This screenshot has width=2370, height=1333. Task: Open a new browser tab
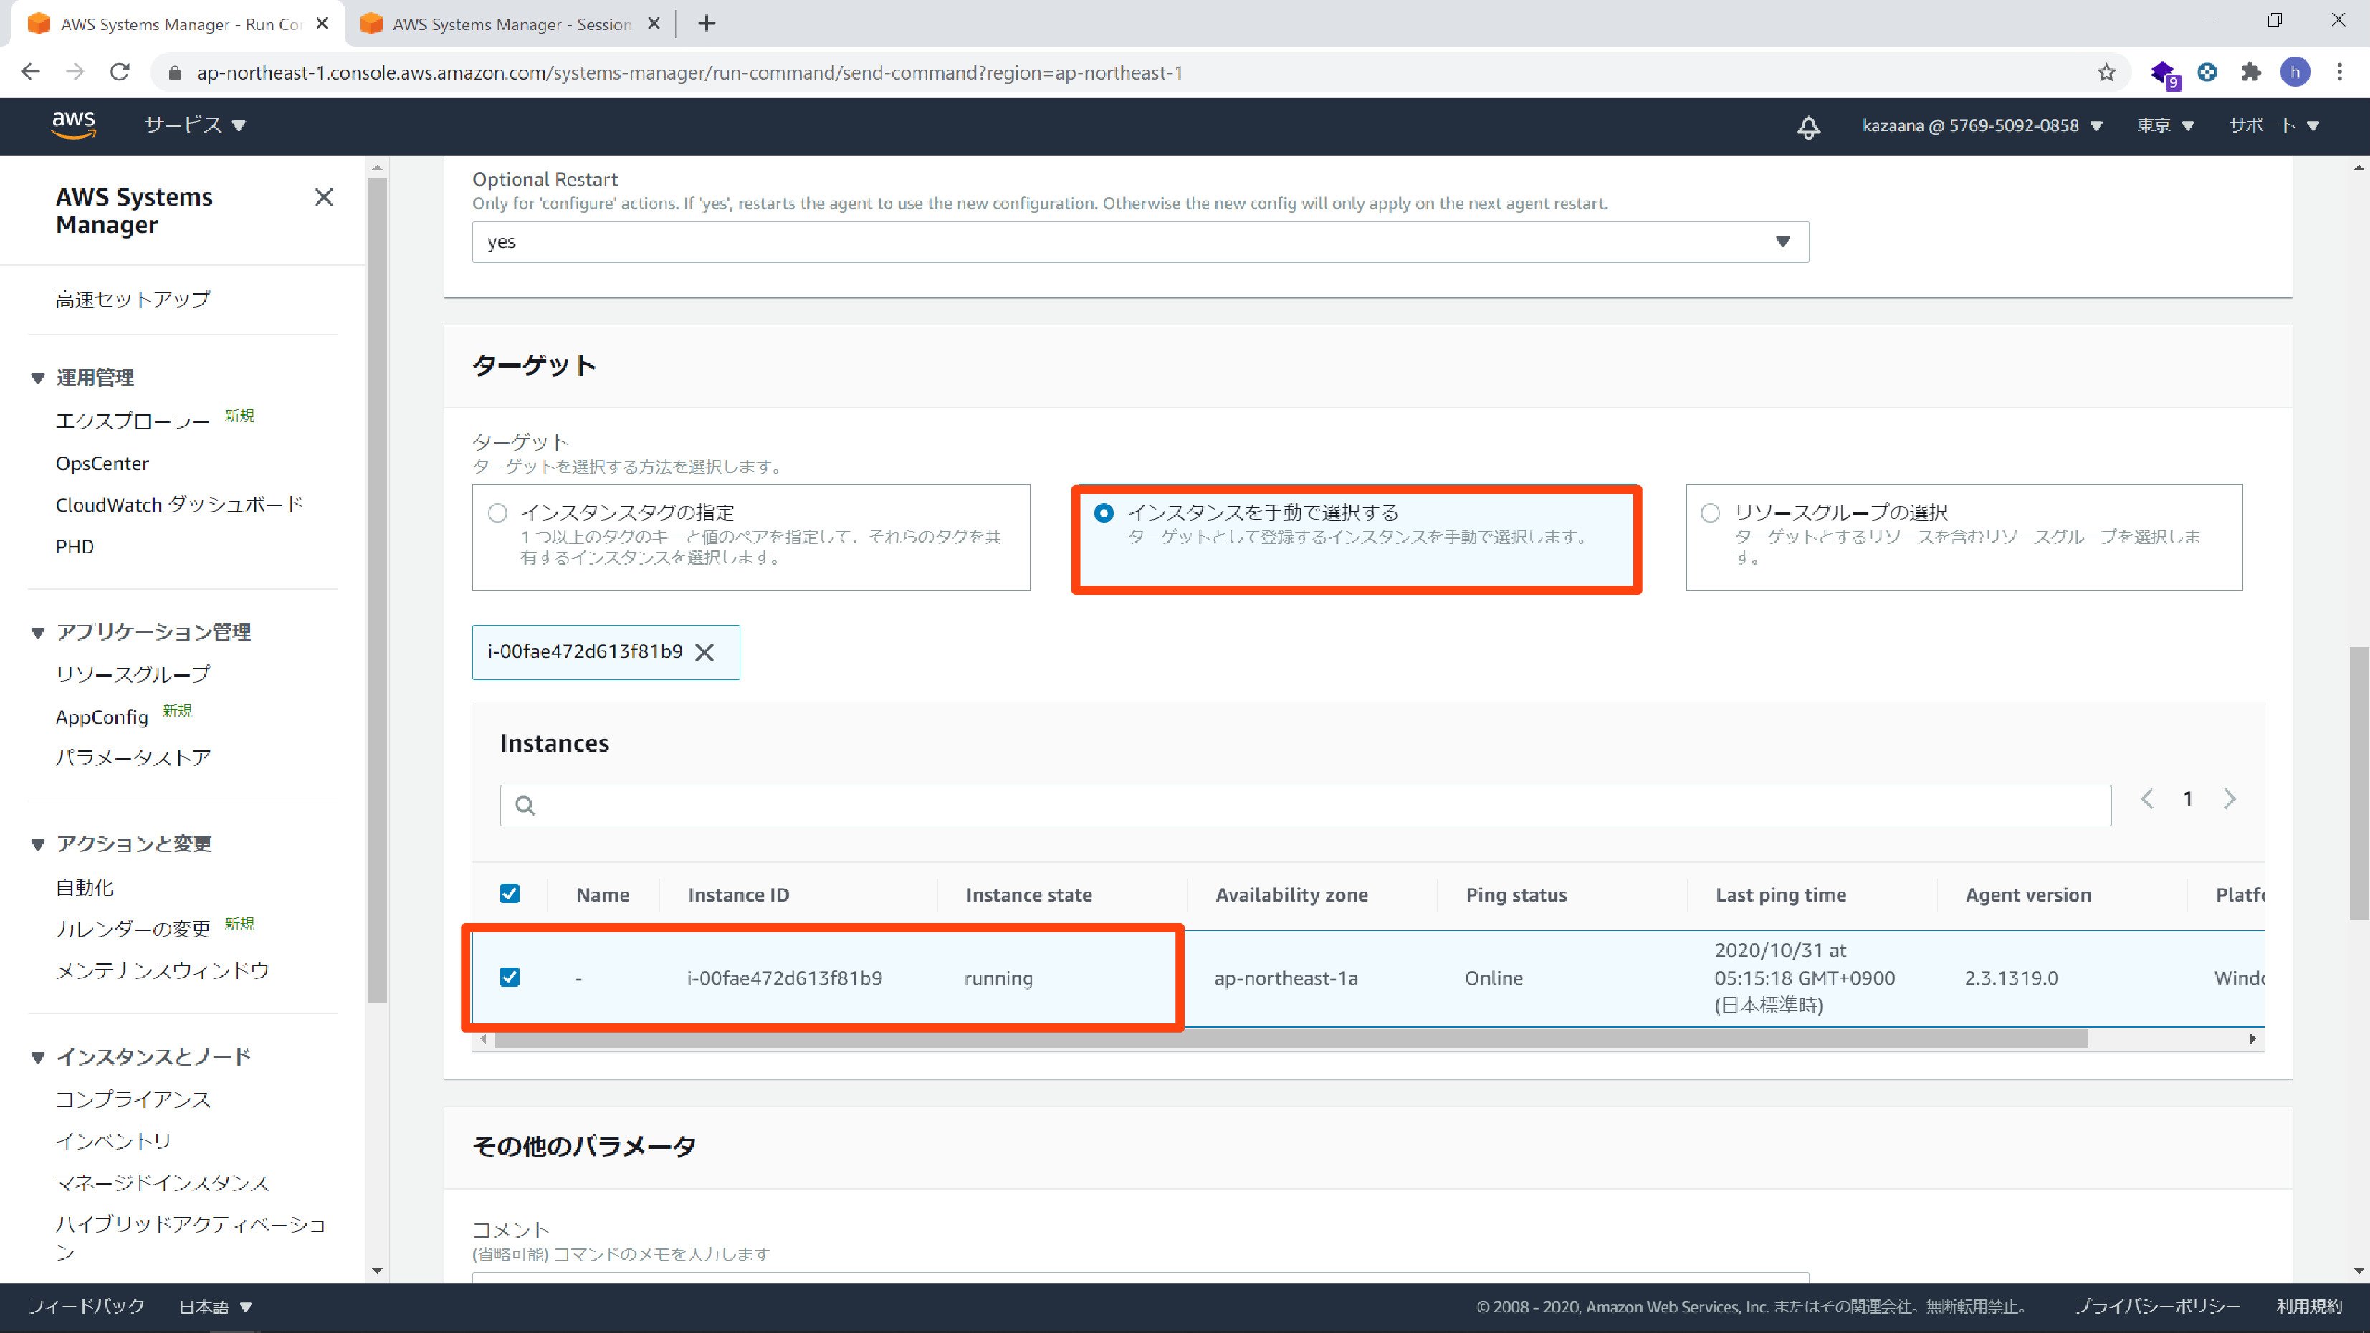pos(707,23)
